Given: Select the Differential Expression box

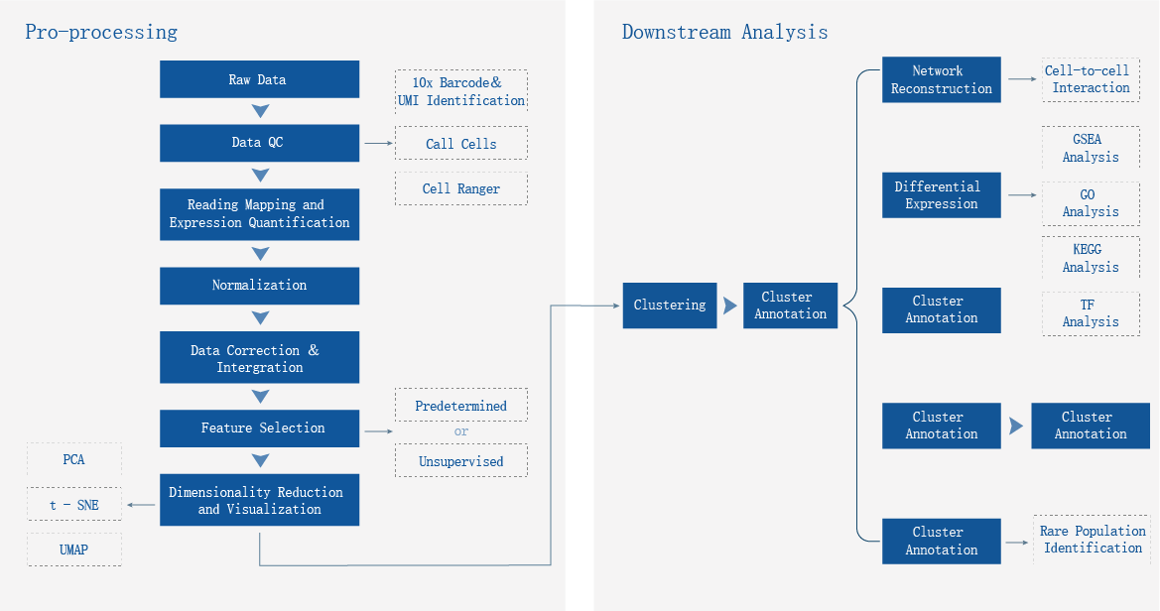Looking at the screenshot, I should click(941, 195).
